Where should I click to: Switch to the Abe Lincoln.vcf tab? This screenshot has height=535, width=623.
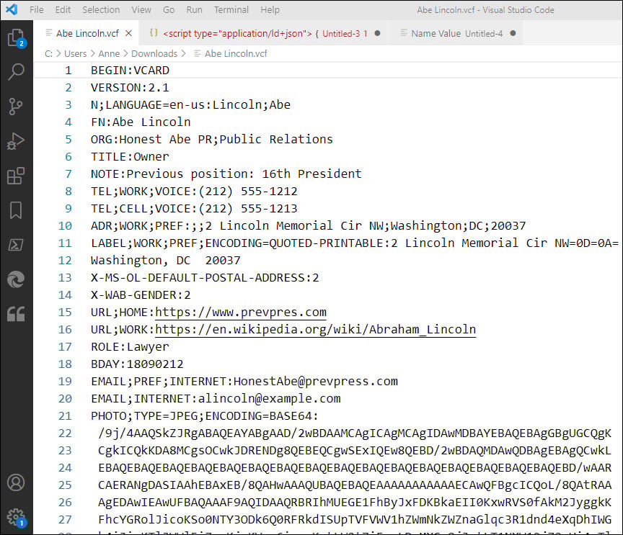87,33
